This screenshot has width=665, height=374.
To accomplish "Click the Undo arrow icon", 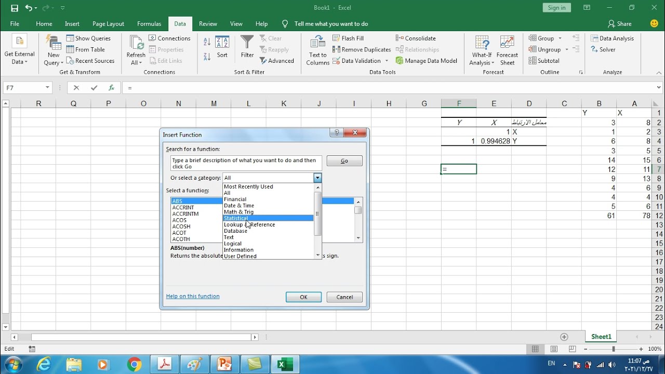I will (x=29, y=8).
